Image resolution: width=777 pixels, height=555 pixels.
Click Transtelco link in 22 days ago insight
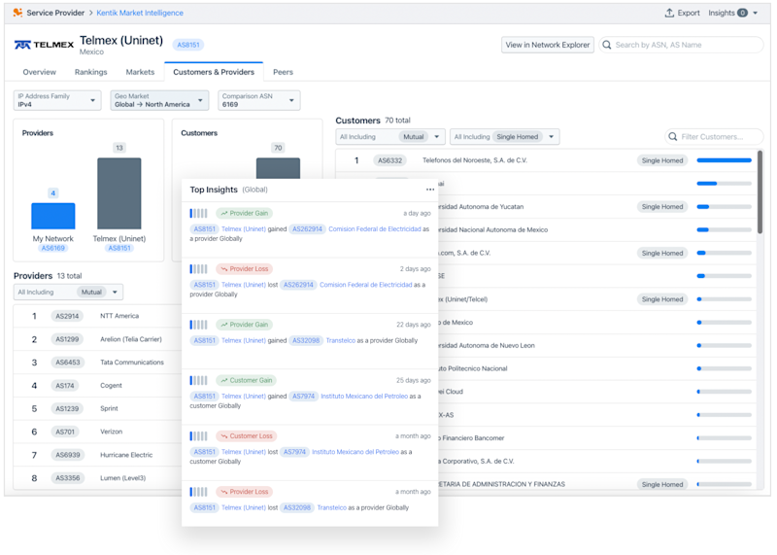tap(341, 341)
